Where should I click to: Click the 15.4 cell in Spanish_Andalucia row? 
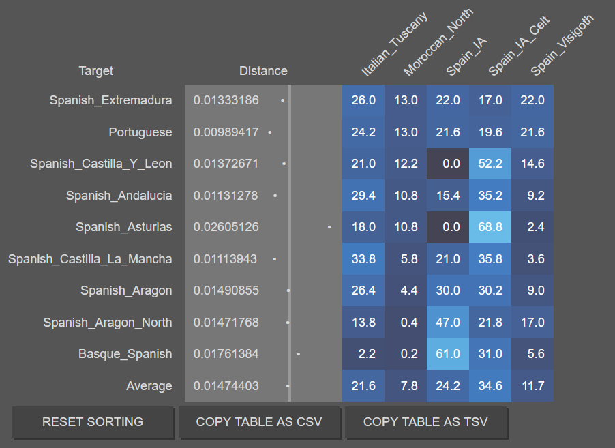tap(448, 196)
